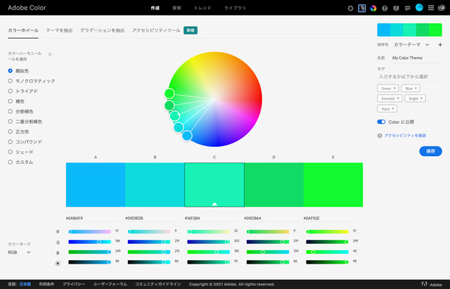Add the Aqua tag
450x289 pixels.
pos(387,109)
